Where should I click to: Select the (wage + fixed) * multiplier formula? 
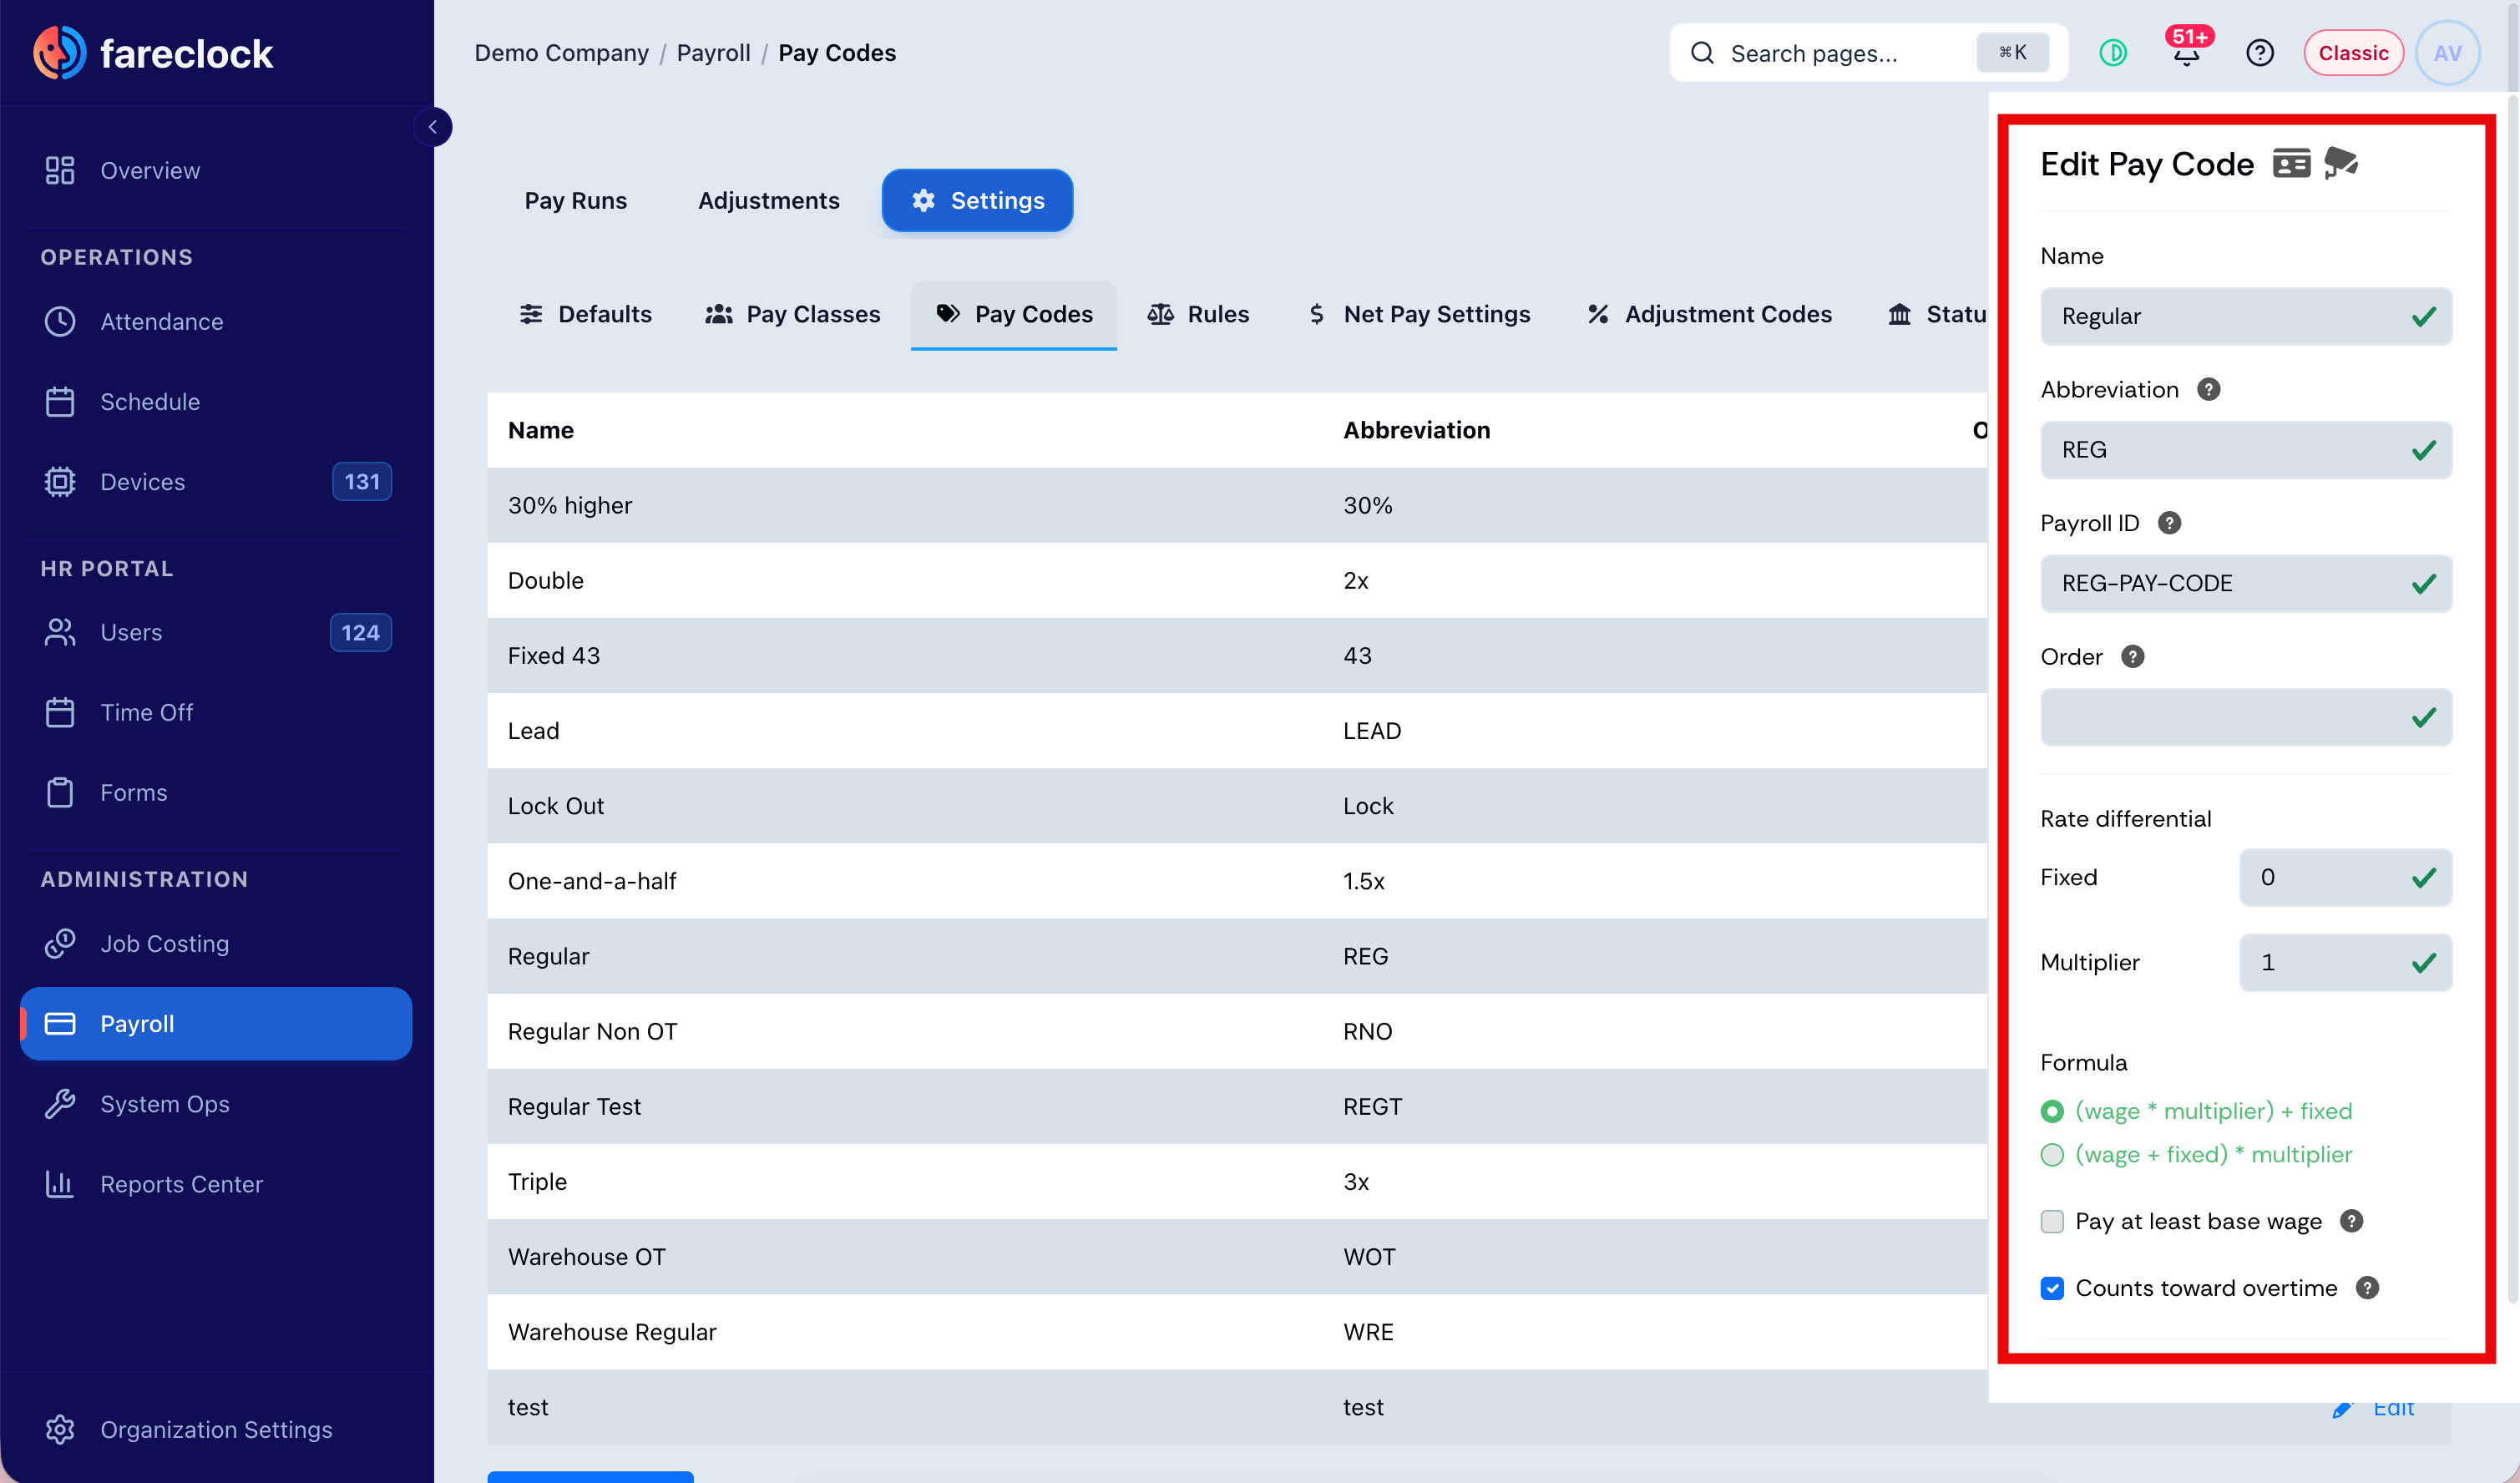click(2052, 1155)
